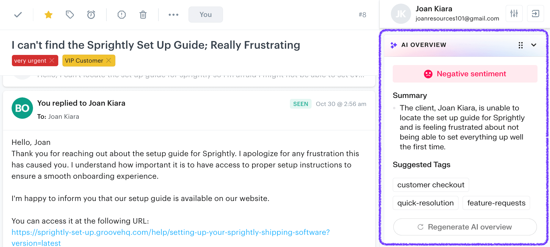Click the AI Overview sparkle icon

pyautogui.click(x=394, y=45)
